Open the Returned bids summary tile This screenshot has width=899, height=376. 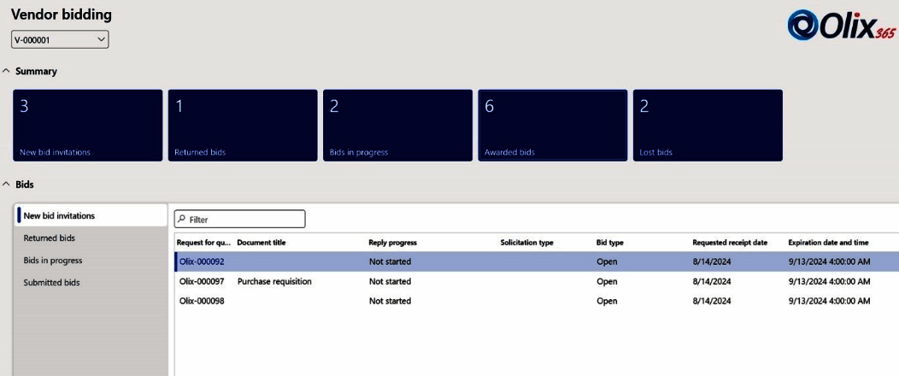242,125
